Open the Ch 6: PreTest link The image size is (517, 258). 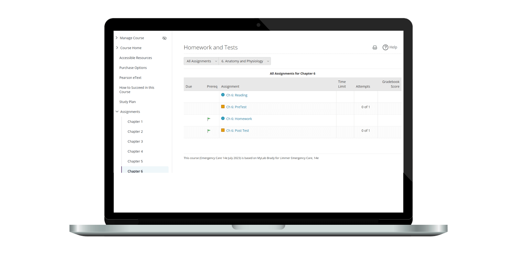tap(236, 107)
